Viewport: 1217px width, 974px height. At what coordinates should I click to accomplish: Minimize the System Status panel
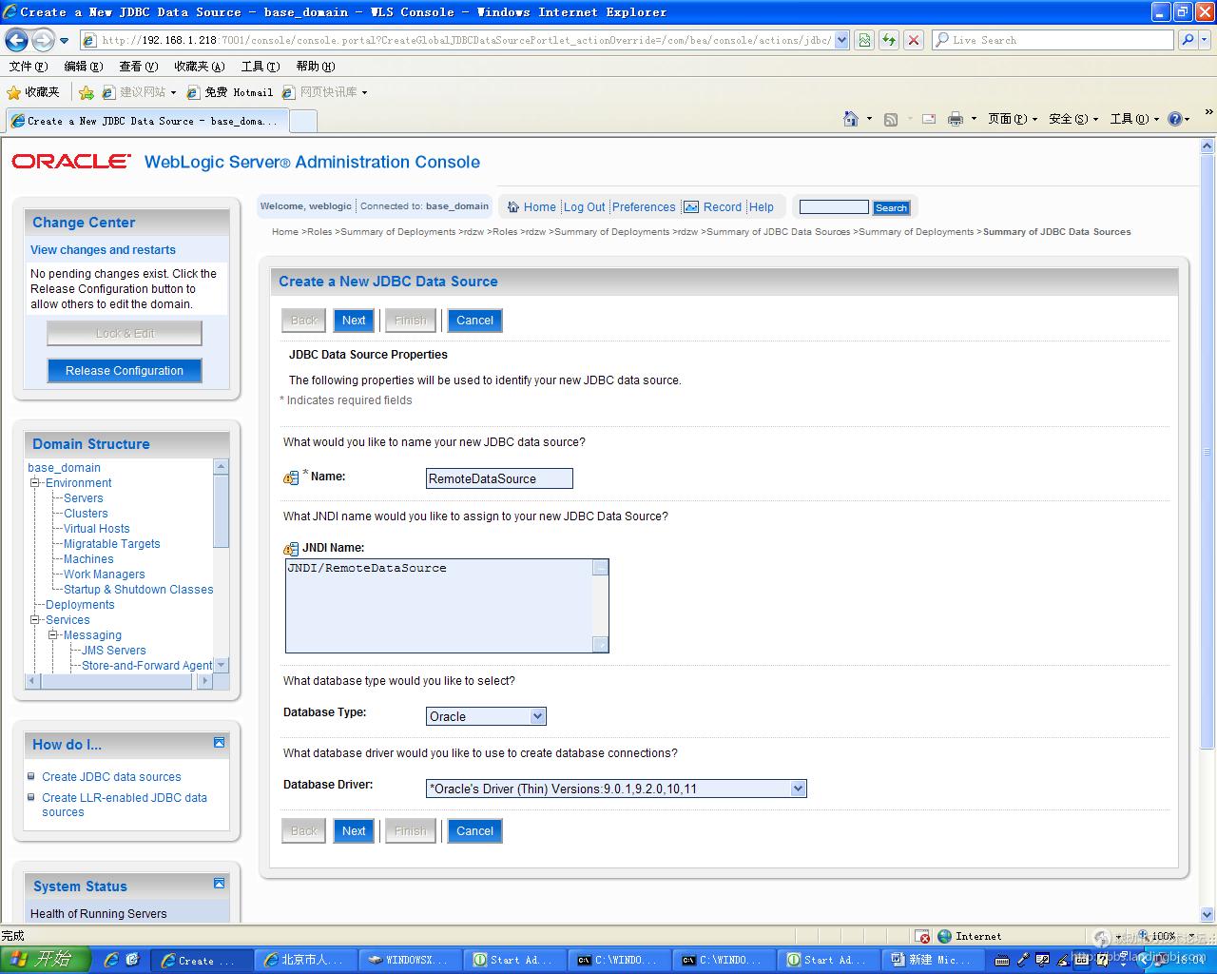pyautogui.click(x=219, y=884)
